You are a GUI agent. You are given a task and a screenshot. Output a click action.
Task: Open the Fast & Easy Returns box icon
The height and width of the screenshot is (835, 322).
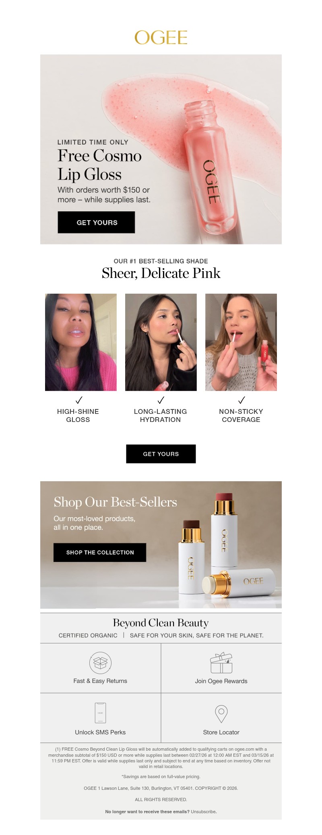pos(100,663)
